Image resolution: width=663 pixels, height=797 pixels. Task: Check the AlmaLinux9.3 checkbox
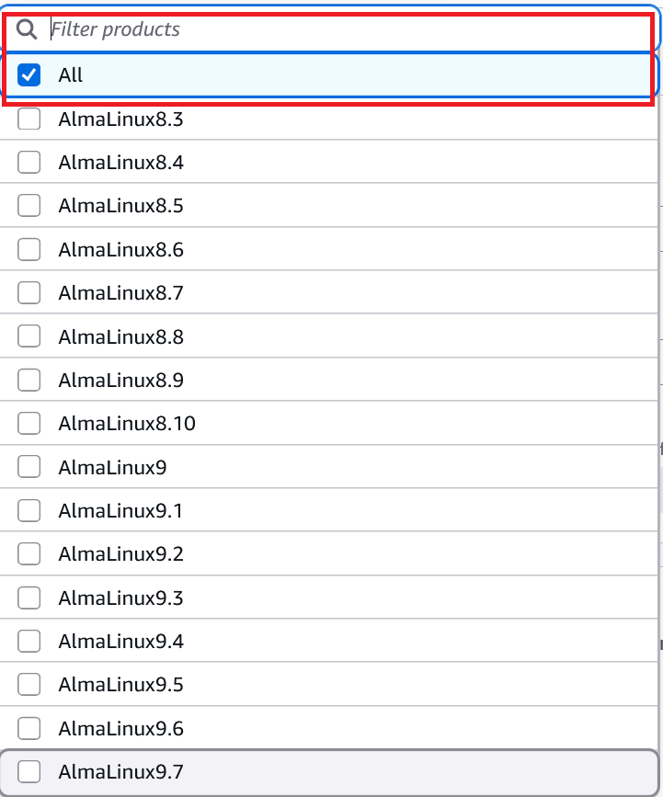tap(29, 598)
